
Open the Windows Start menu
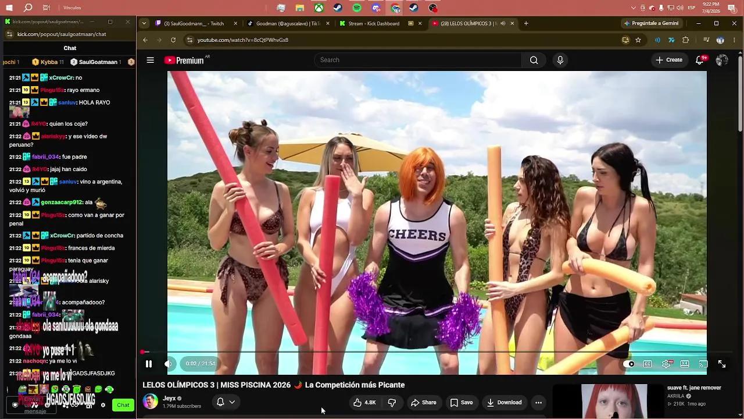pyautogui.click(x=9, y=8)
